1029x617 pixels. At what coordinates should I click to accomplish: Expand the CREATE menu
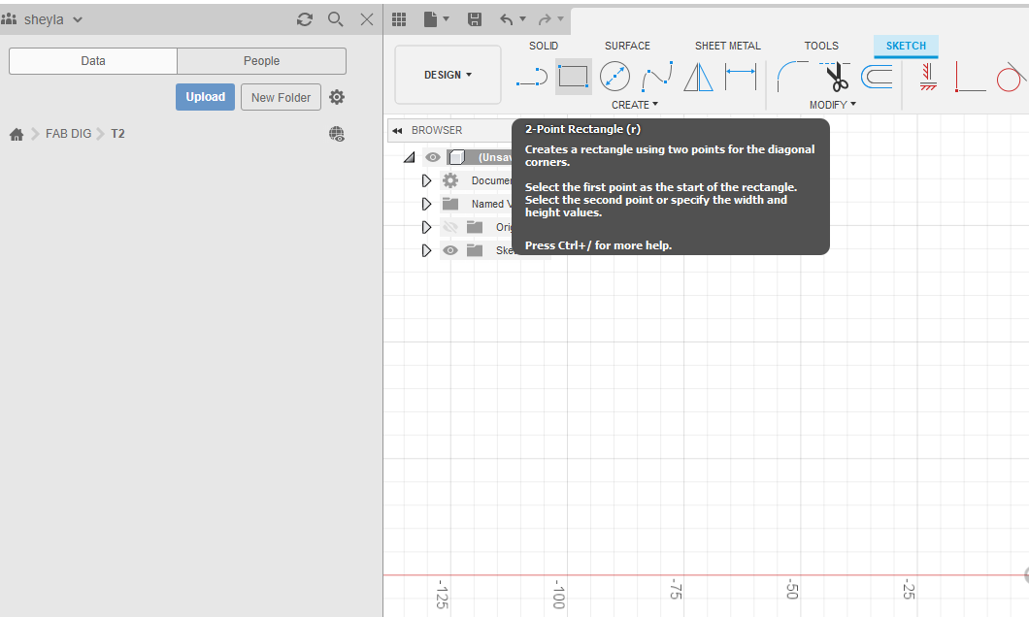coord(635,105)
